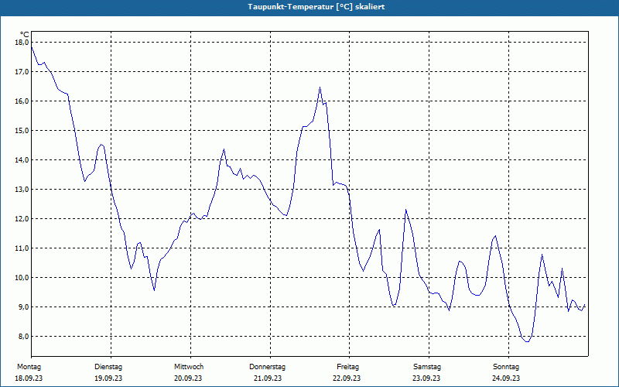
Task: Select the 11,0 y-axis label
Action: pos(22,248)
